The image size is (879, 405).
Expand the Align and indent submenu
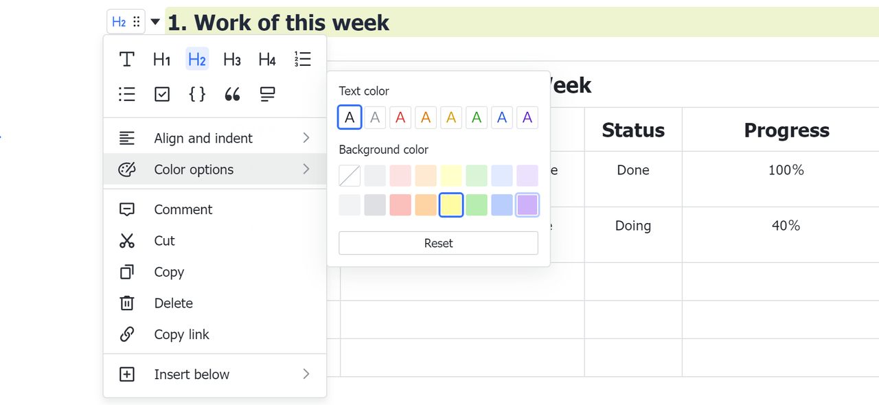point(215,138)
